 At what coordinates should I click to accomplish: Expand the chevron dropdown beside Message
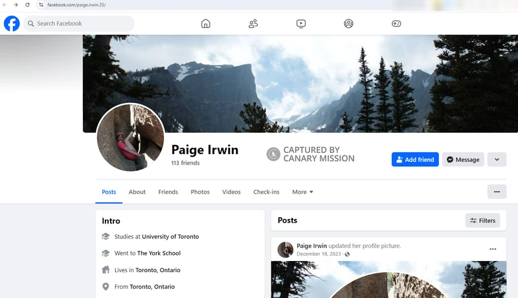click(x=497, y=159)
